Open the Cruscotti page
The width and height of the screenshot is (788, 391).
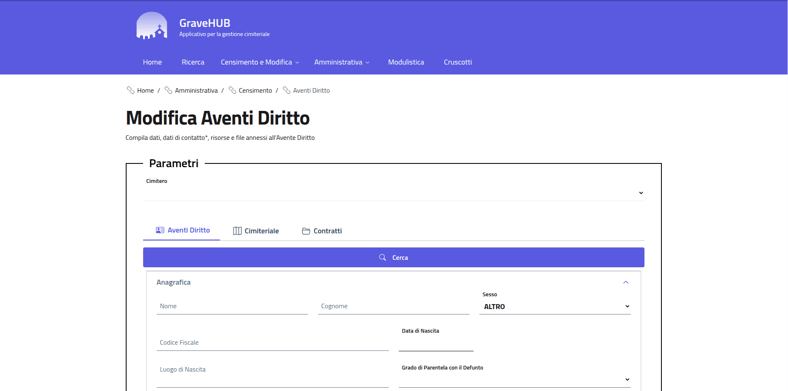[x=457, y=62]
